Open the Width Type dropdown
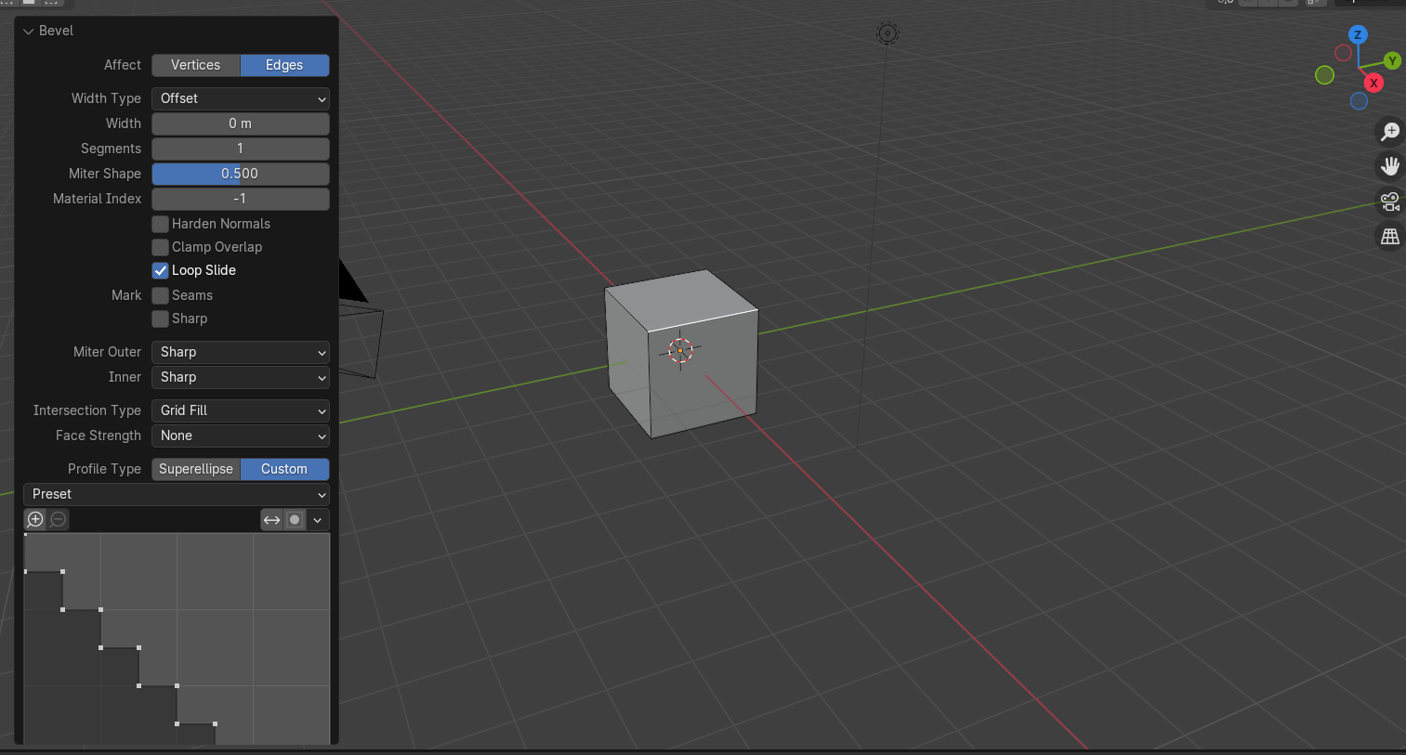 241,98
